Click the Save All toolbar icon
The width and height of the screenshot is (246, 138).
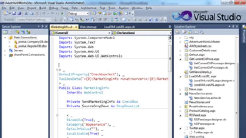19,13
